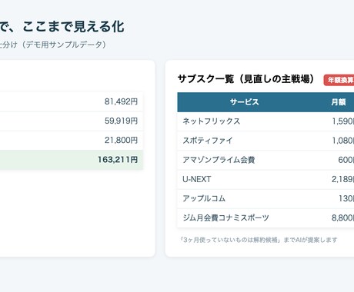
Task: Click the ここまで見える化 page heading
Action: [x=74, y=27]
